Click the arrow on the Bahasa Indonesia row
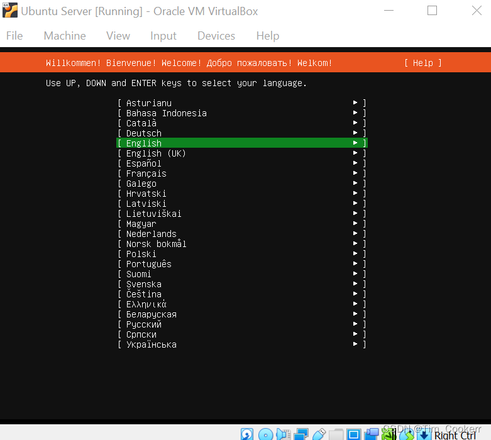Viewport: 491px width, 440px height. pos(355,113)
